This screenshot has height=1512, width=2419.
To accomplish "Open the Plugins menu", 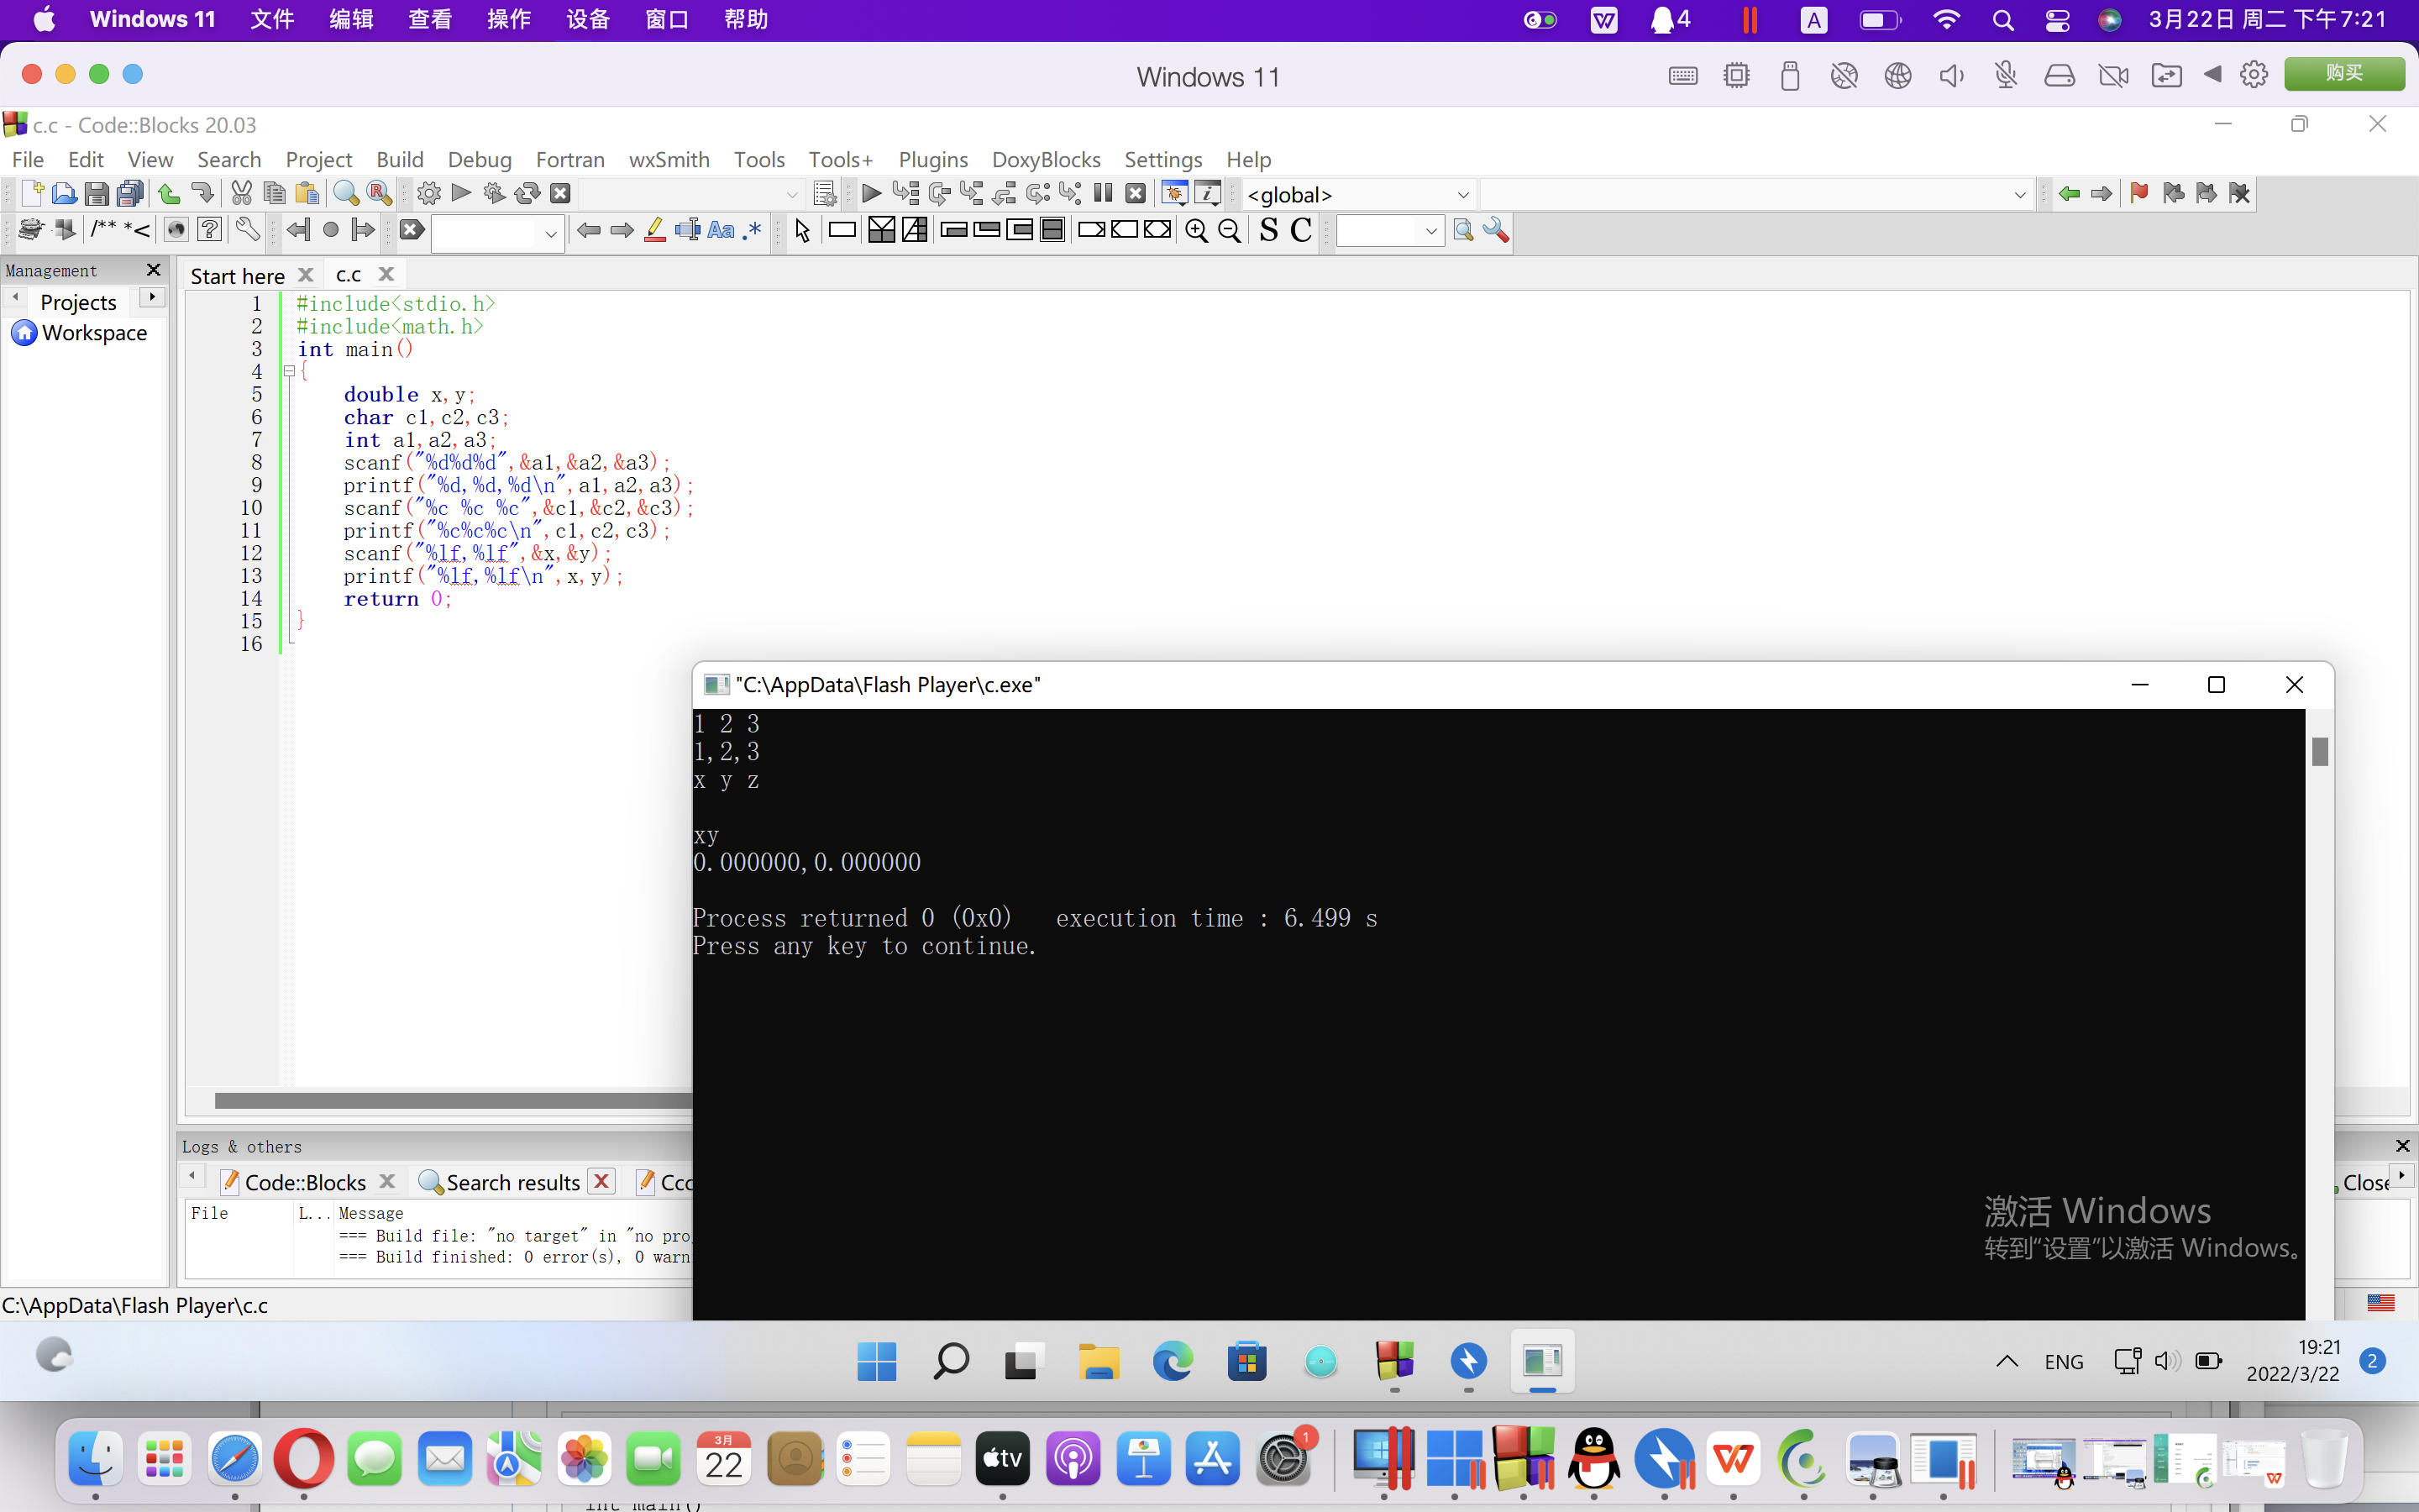I will coord(931,160).
